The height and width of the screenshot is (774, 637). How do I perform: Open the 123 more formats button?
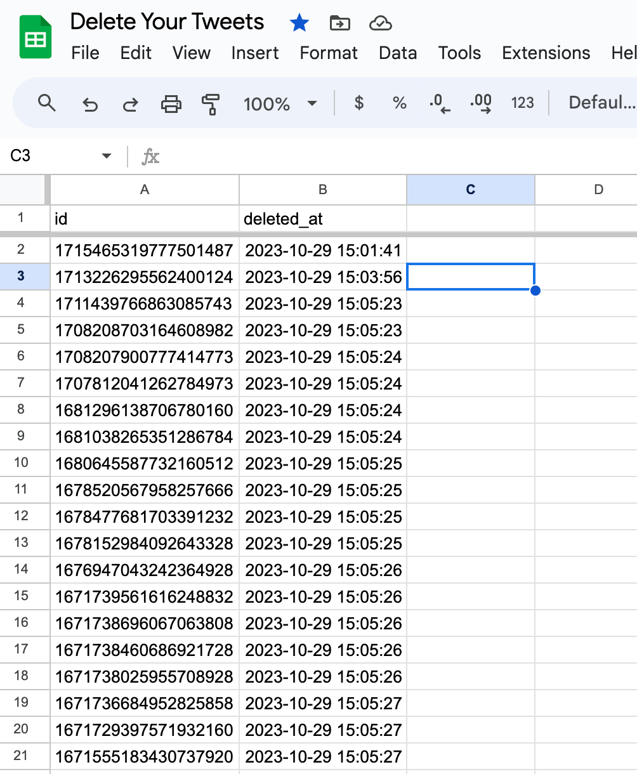tap(522, 103)
